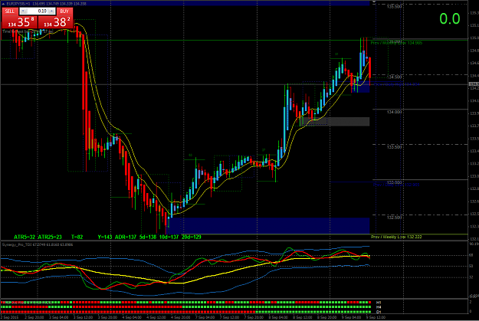Image resolution: width=479 pixels, height=321 pixels.
Task: Click the 133.500 round level label
Action: click(395, 147)
